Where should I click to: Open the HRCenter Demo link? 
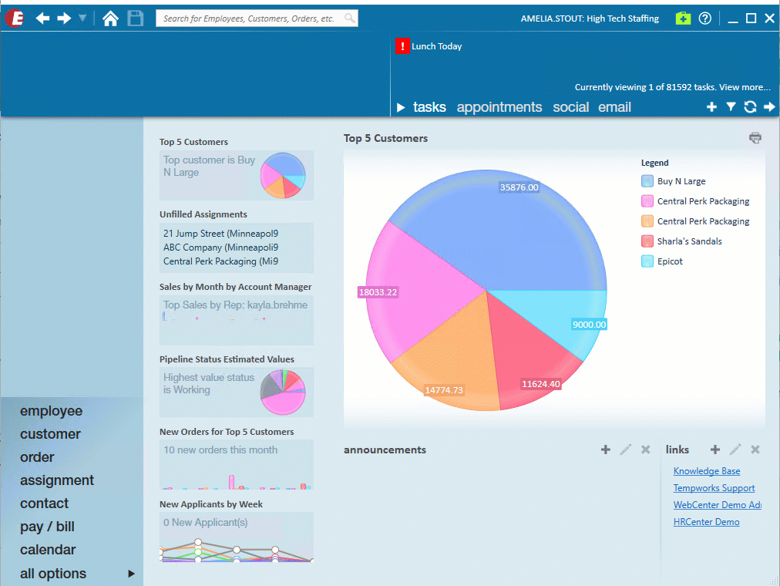[706, 522]
